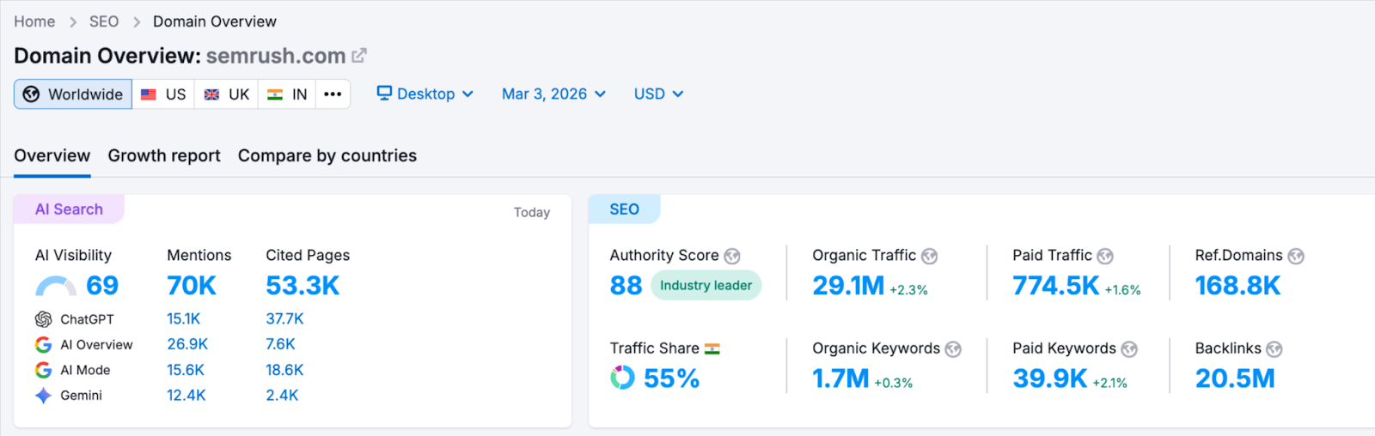Open the Organic Traffic value 29.1M
Image resolution: width=1375 pixels, height=436 pixels.
click(848, 286)
